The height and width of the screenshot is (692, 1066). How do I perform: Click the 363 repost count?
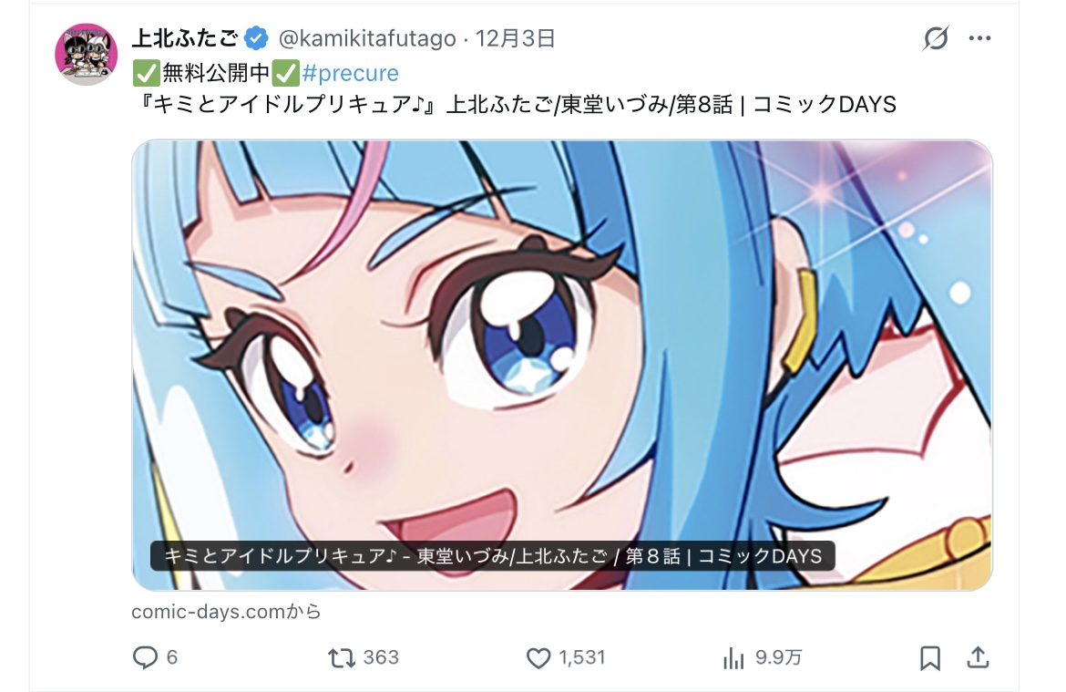381,657
